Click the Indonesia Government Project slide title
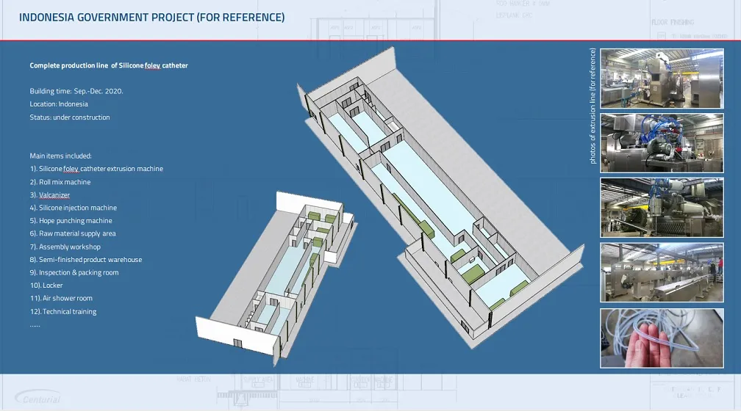Image resolution: width=741 pixels, height=411 pixels. click(x=151, y=17)
